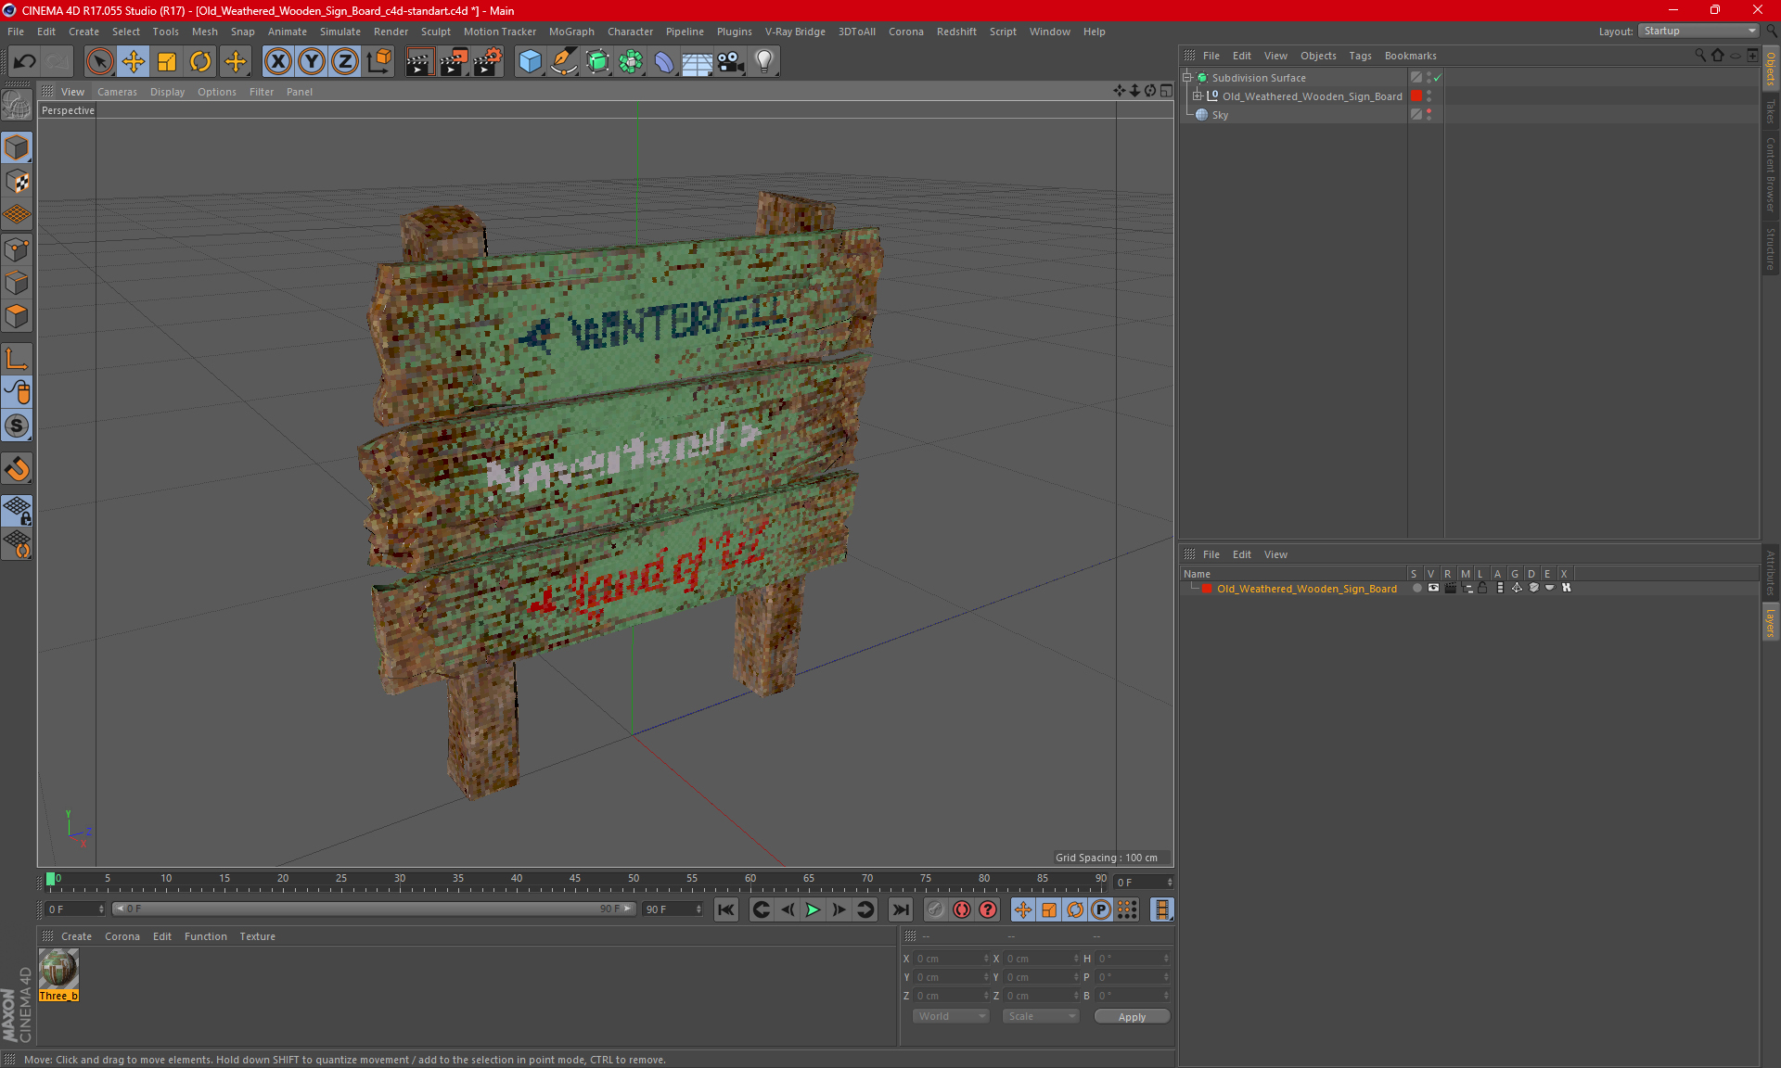Go to end of animation
The width and height of the screenshot is (1781, 1068).
(x=900, y=909)
